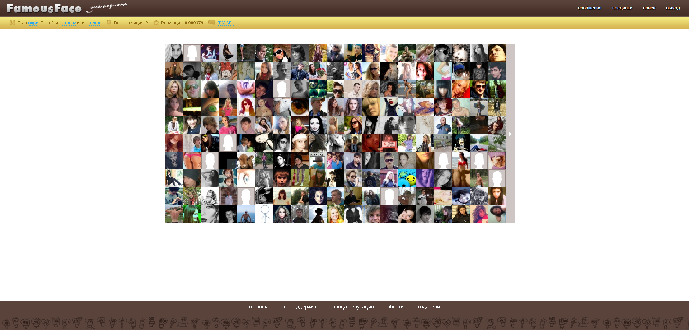The image size is (689, 330).
Task: Click the 'Репутация: 0.000379' text
Action: click(x=182, y=23)
